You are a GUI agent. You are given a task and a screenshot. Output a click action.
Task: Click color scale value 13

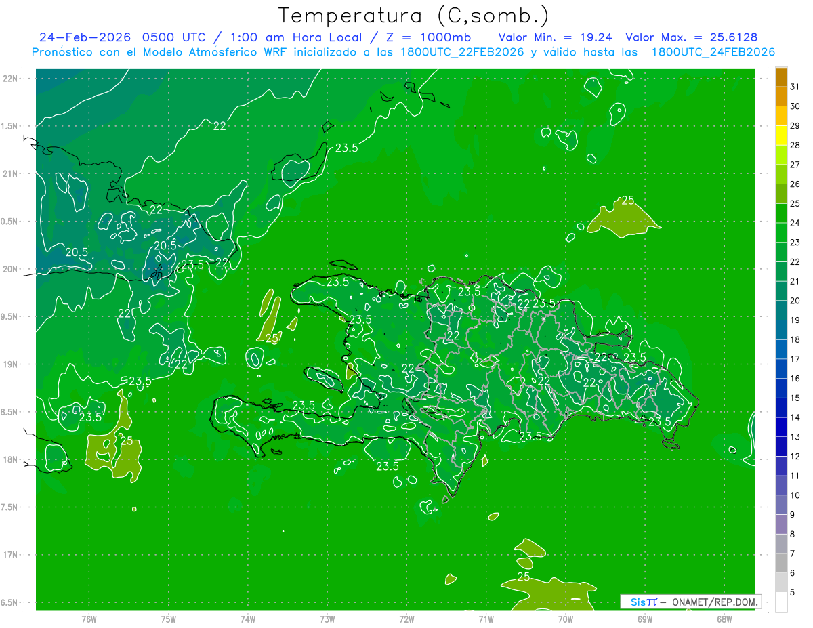[x=795, y=436]
